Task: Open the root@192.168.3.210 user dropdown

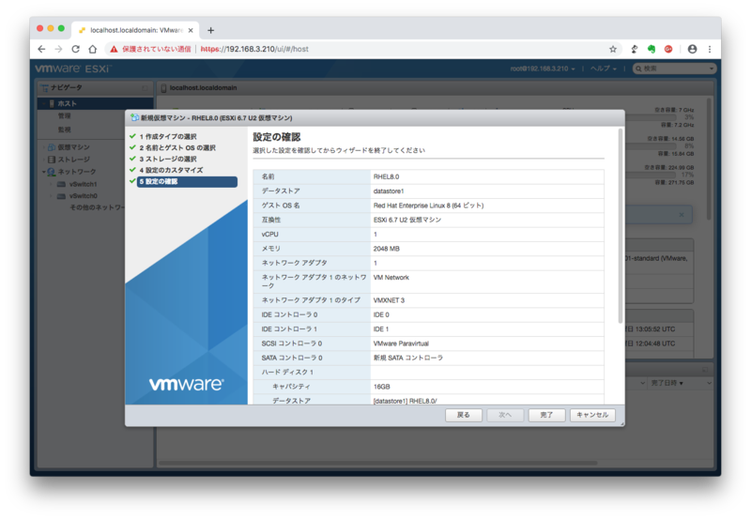Action: point(543,69)
